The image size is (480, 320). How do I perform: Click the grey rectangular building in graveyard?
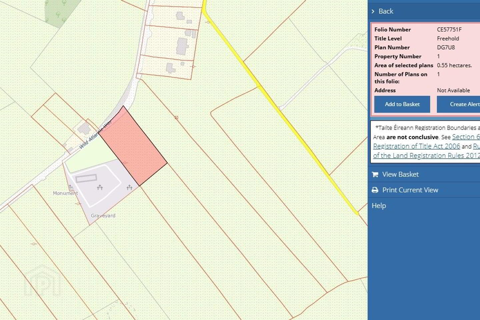click(x=86, y=178)
